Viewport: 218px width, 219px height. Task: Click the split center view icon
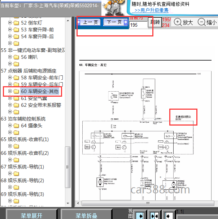155,216
